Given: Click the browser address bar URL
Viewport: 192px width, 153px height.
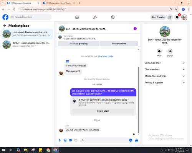Looking at the screenshot, I should click(45, 10).
